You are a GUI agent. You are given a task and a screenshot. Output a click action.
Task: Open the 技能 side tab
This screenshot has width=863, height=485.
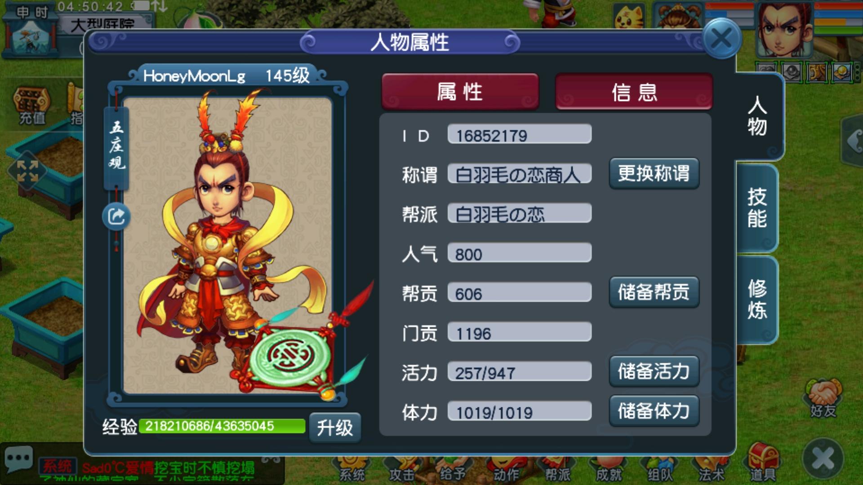[757, 208]
